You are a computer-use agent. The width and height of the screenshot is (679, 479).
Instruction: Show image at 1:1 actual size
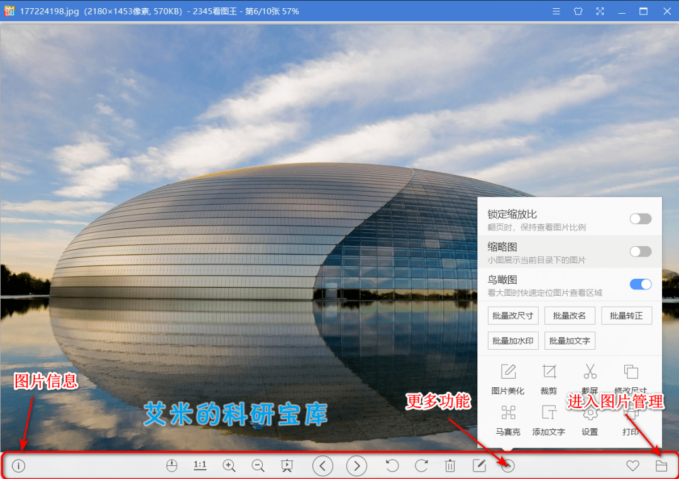pyautogui.click(x=200, y=465)
